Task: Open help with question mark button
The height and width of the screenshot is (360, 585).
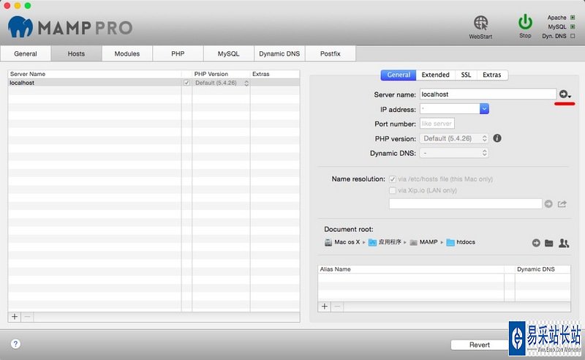Action: [x=15, y=344]
